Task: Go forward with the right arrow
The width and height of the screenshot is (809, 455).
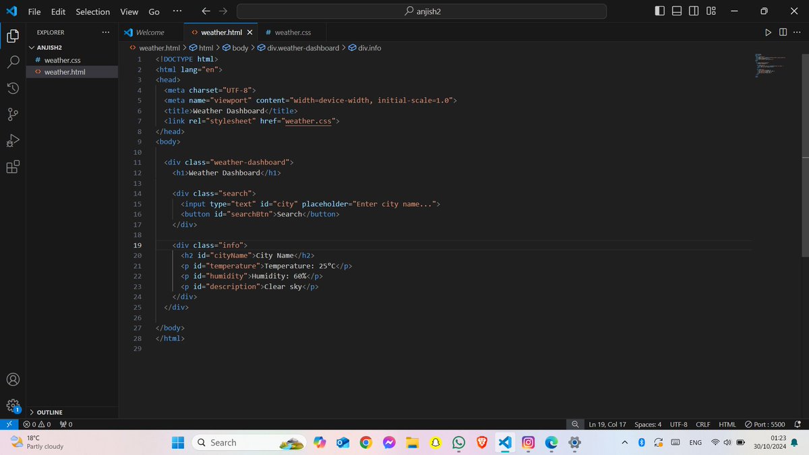Action: [x=223, y=11]
